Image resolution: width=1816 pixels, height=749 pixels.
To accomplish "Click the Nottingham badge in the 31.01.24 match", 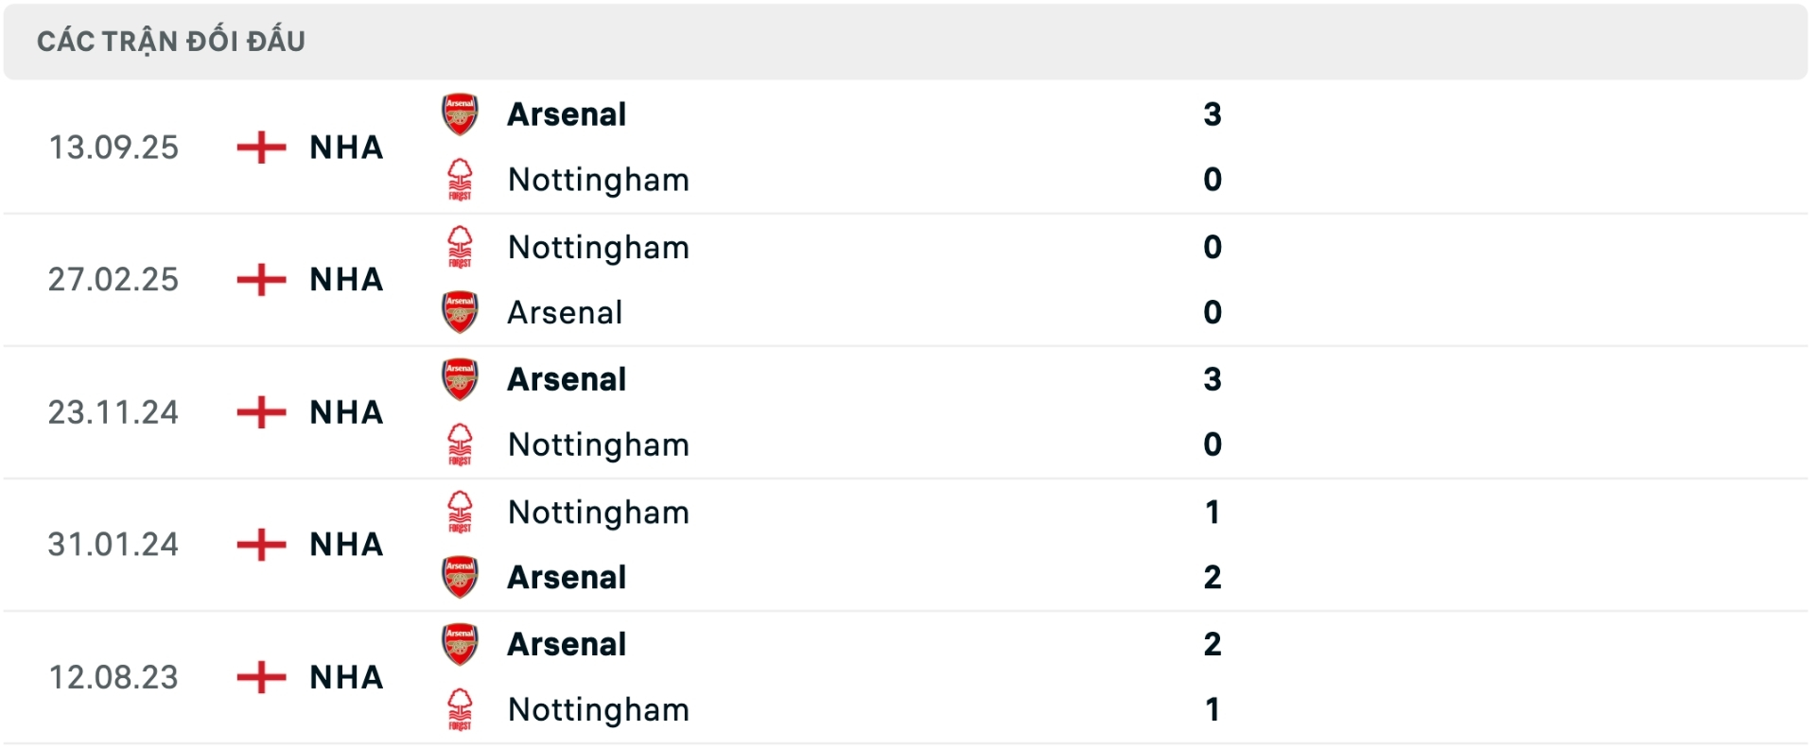I will 460,512.
